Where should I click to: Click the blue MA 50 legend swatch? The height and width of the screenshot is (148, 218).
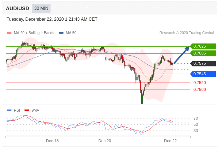tap(61, 33)
